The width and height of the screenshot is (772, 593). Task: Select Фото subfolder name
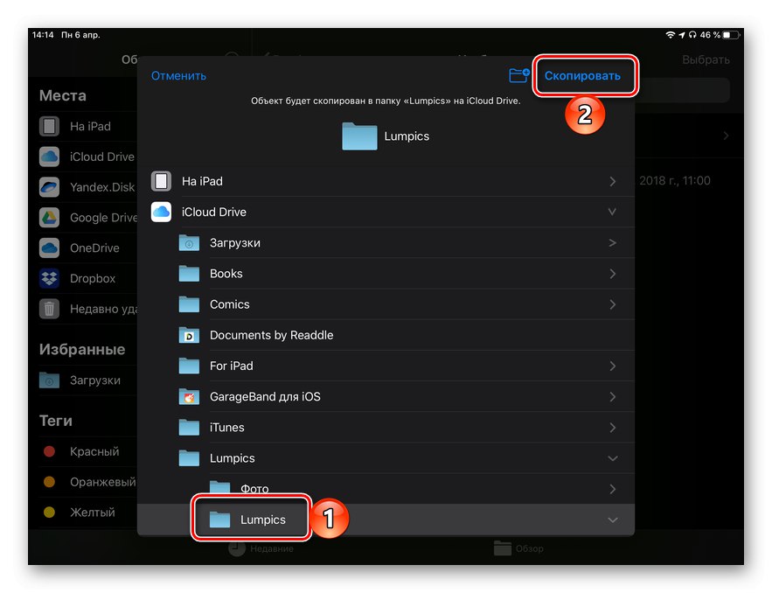coord(254,489)
